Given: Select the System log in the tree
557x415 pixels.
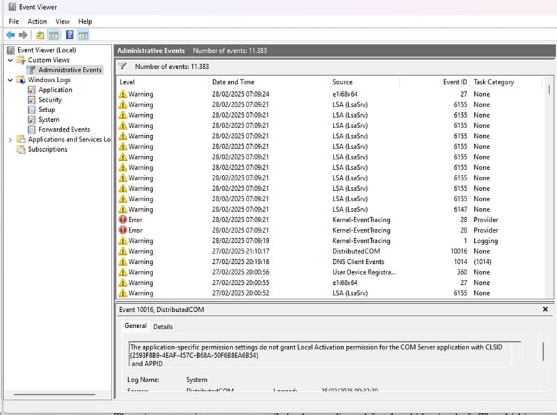Looking at the screenshot, I should pyautogui.click(x=49, y=119).
